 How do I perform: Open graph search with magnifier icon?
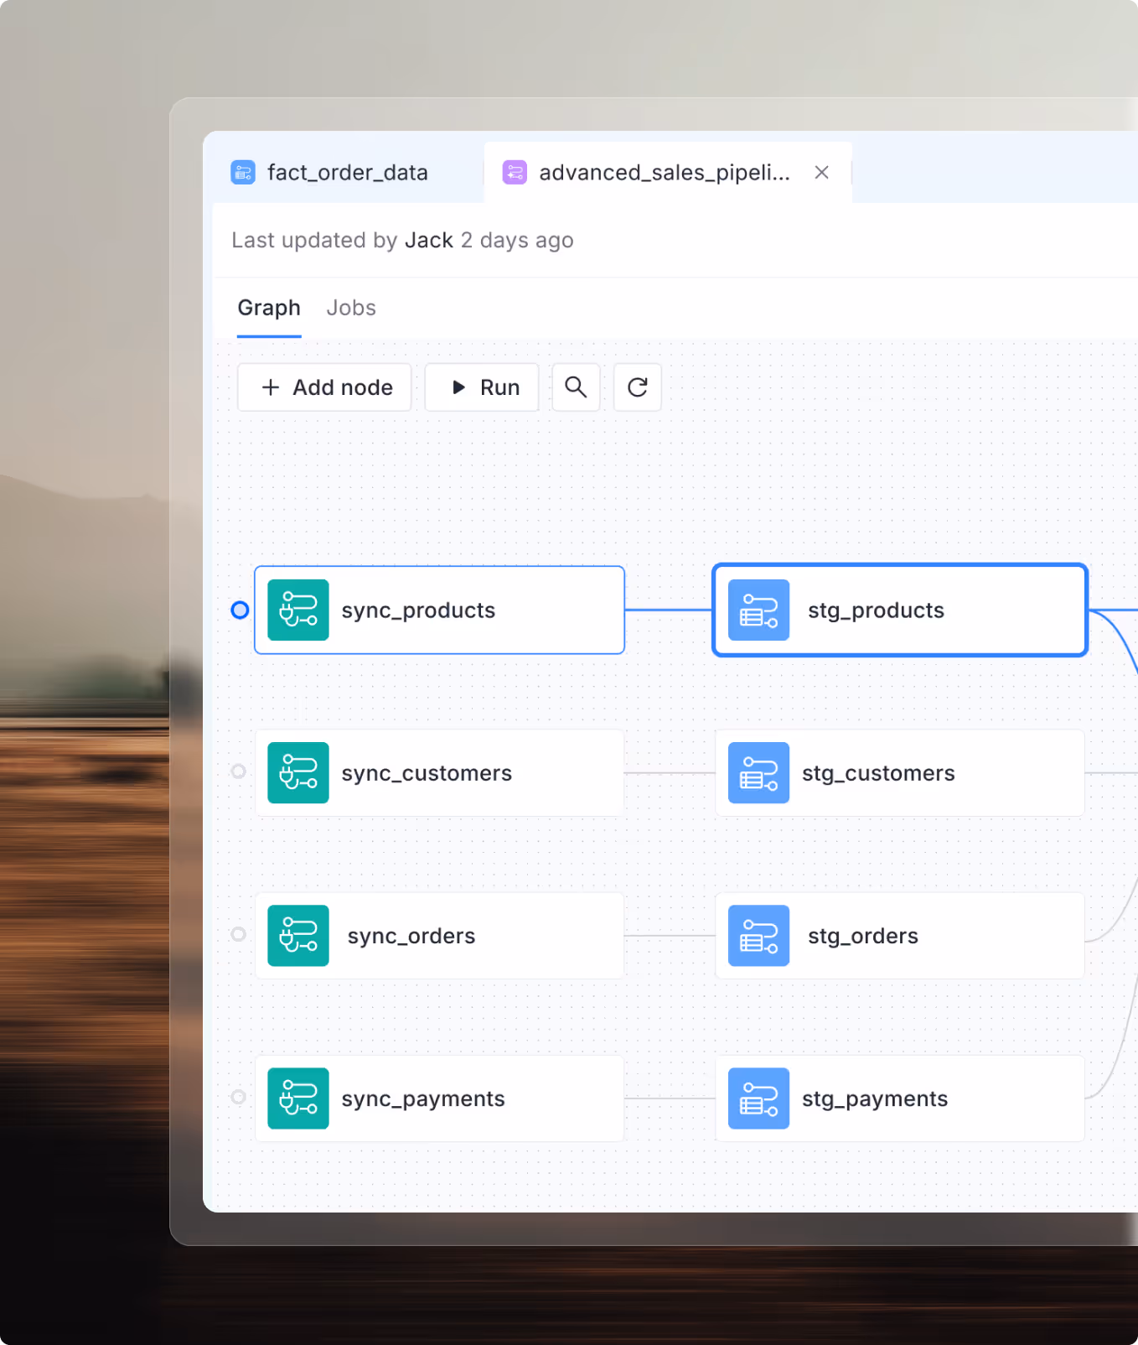pyautogui.click(x=576, y=387)
